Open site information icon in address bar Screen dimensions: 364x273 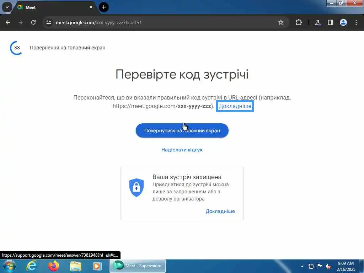tap(48, 22)
